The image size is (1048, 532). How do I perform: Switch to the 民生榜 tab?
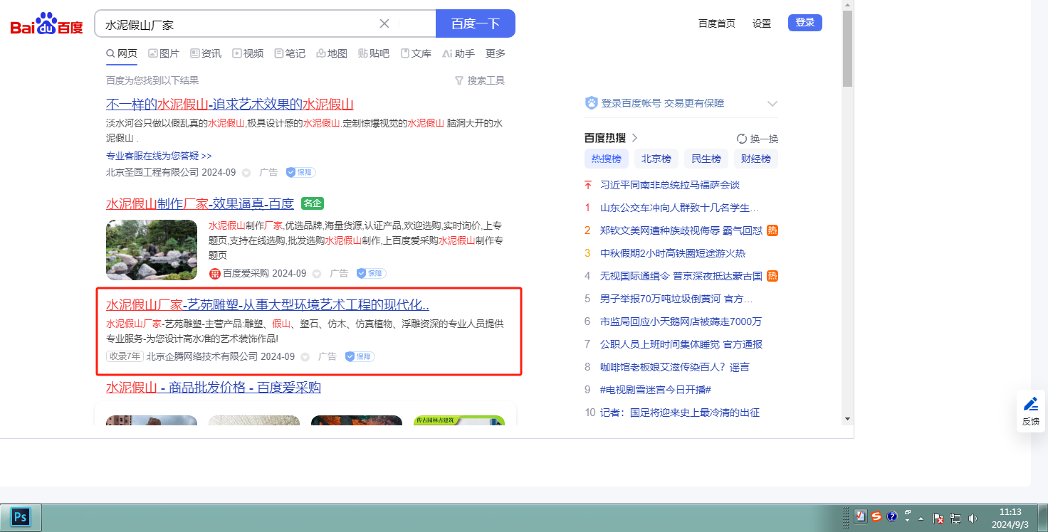coord(706,159)
